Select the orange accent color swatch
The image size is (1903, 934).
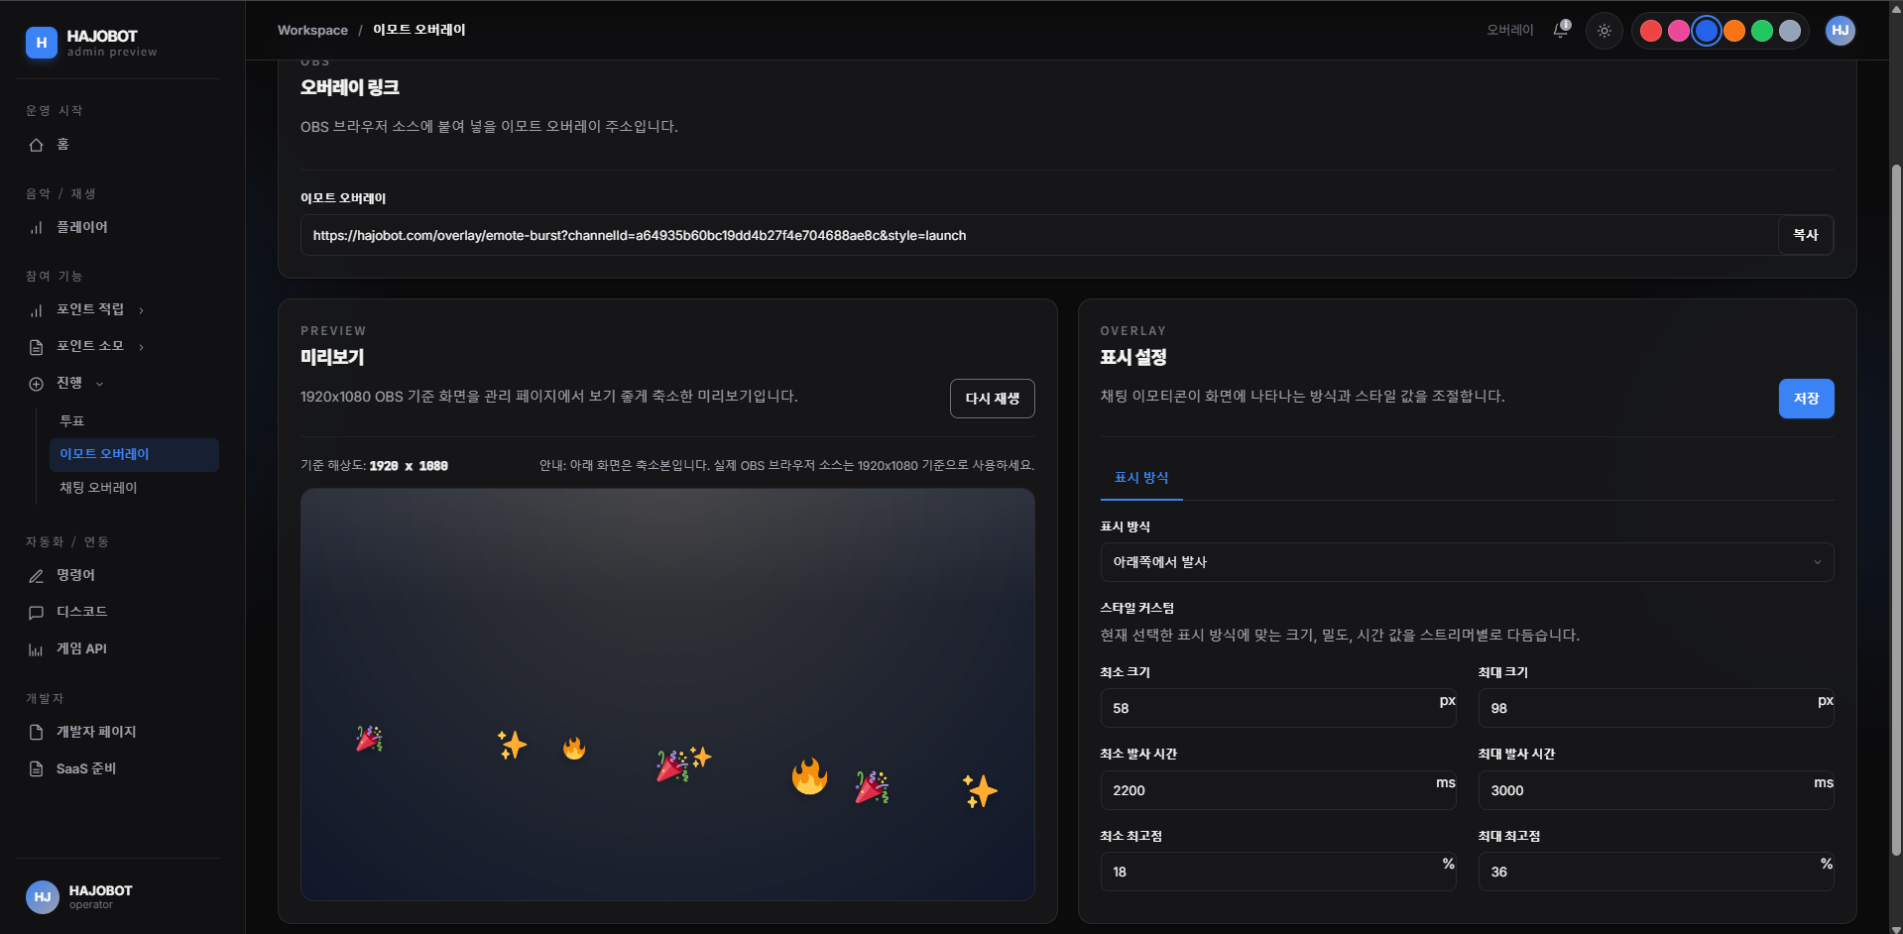pos(1734,31)
